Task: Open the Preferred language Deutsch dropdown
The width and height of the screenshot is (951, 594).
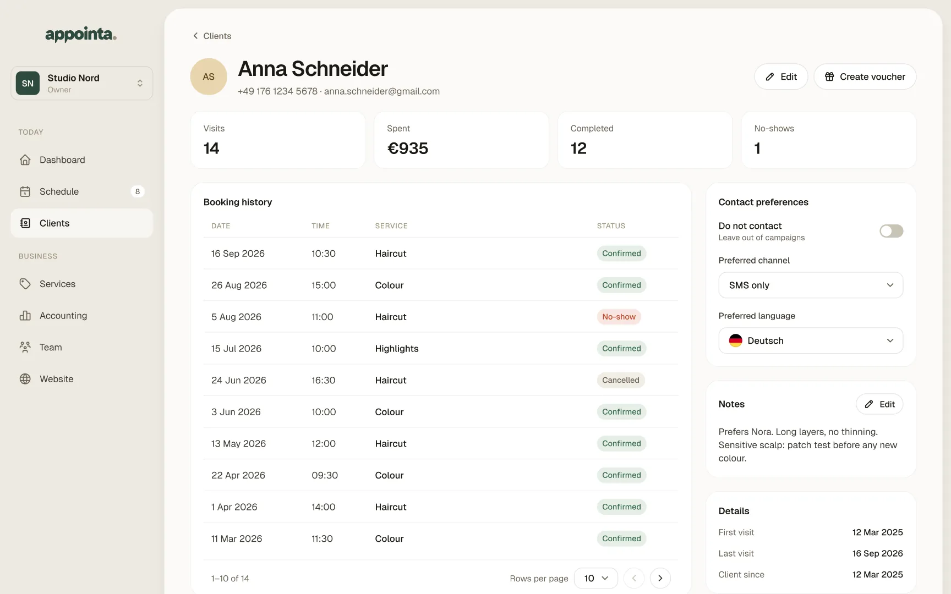Action: 811,340
